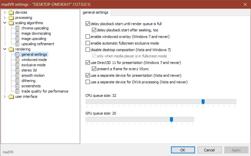The height and width of the screenshot is (156, 251).
Task: Click the scaling algorithms folder icon
Action: 11,23
